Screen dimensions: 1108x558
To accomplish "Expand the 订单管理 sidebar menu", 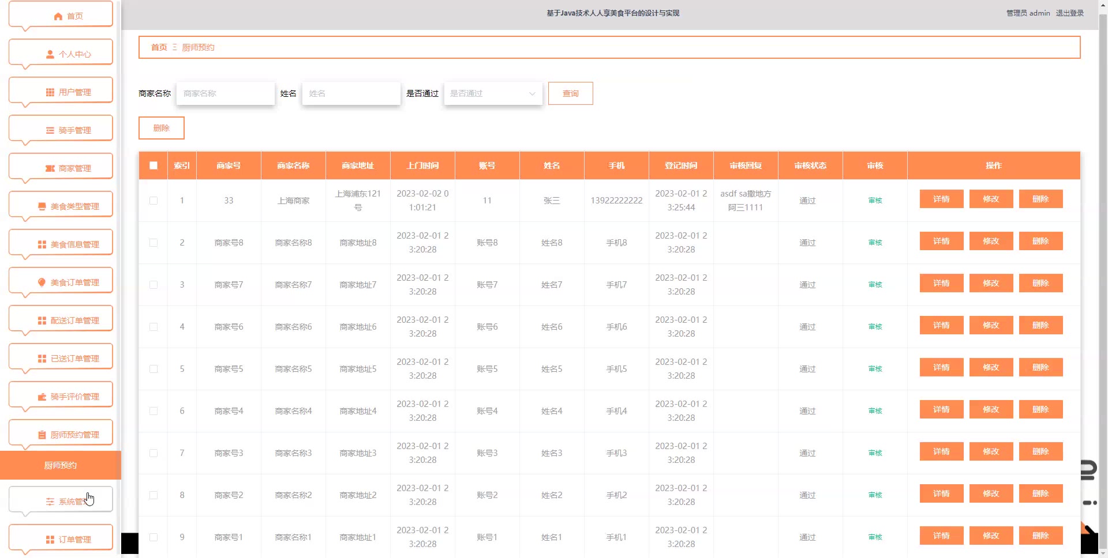I will coord(61,539).
